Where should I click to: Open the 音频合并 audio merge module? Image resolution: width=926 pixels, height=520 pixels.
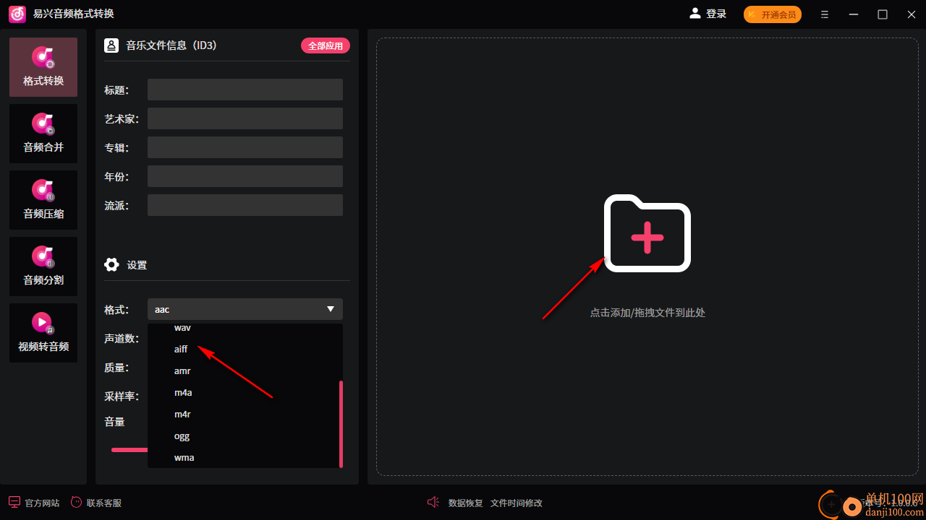click(x=43, y=134)
